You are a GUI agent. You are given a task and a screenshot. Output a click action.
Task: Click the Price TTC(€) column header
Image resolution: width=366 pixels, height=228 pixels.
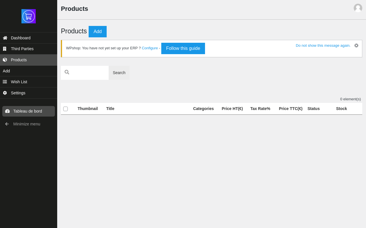291,109
